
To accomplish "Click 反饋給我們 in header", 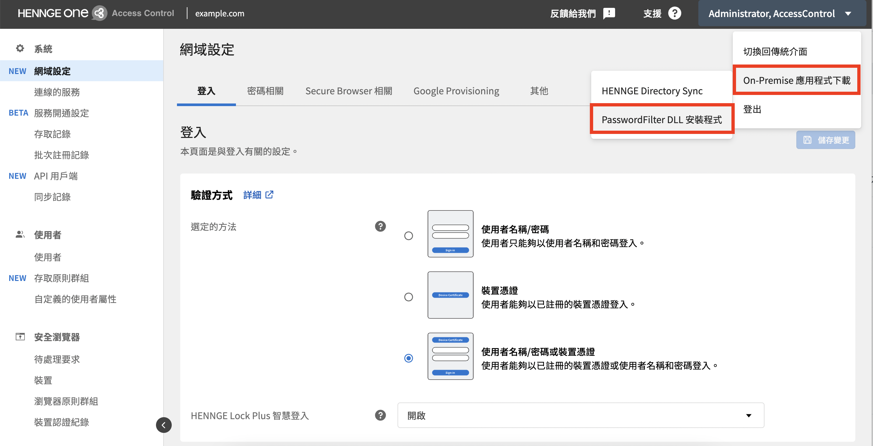I will point(573,13).
